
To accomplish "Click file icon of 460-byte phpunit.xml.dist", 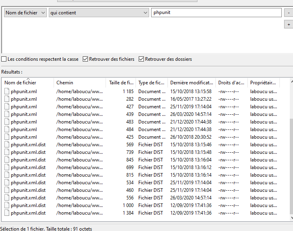I will [x=7, y=190].
